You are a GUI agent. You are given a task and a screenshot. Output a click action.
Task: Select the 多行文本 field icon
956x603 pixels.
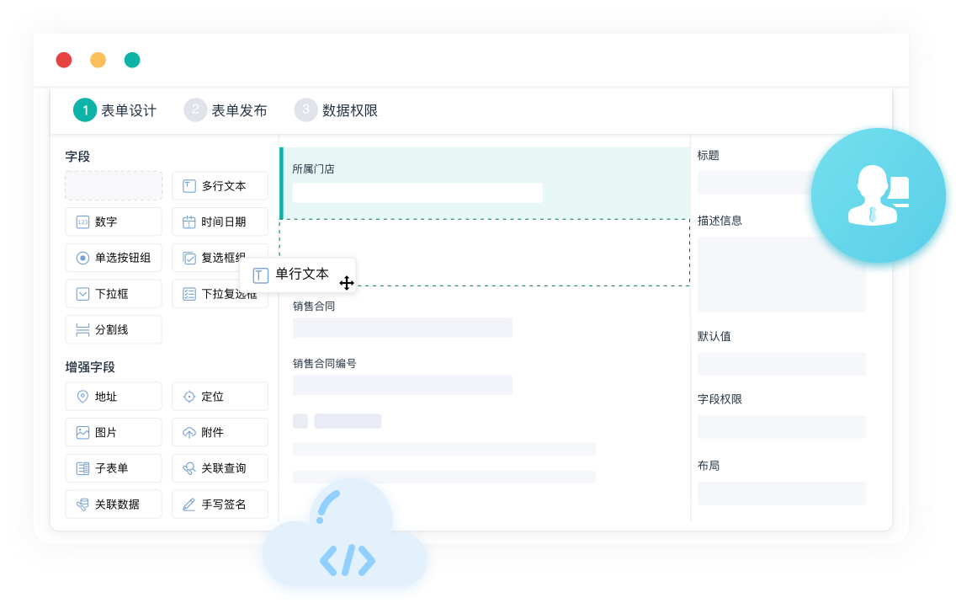click(189, 186)
